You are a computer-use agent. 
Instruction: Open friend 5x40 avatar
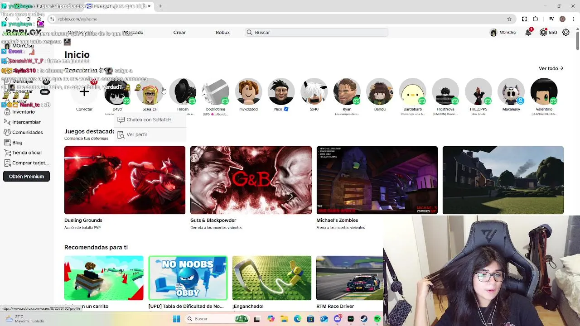tap(314, 92)
